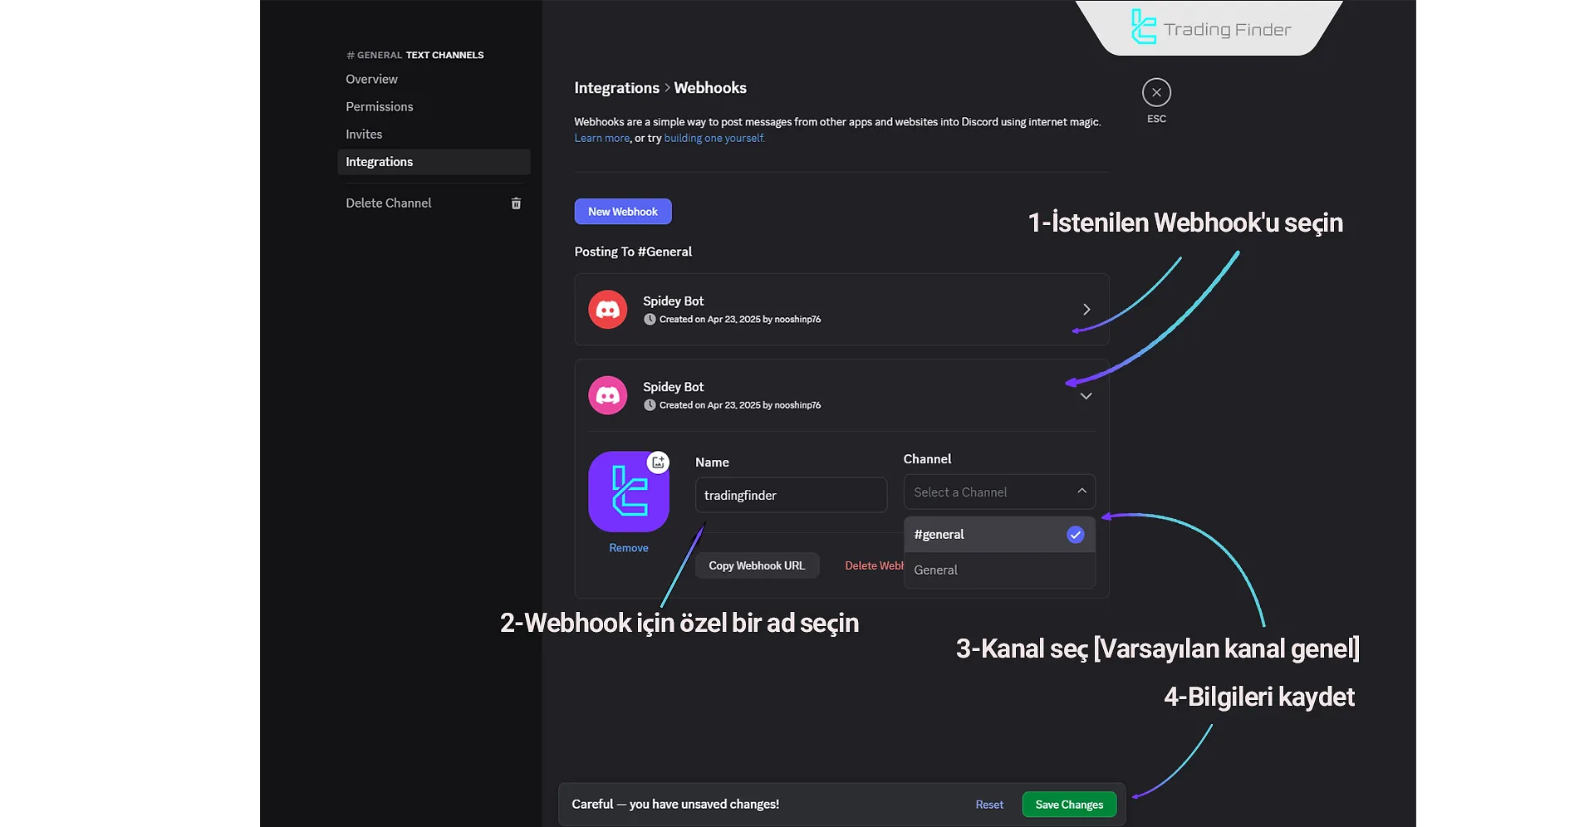Select the Integrations settings section
Image resolution: width=1594 pixels, height=827 pixels.
click(x=434, y=162)
